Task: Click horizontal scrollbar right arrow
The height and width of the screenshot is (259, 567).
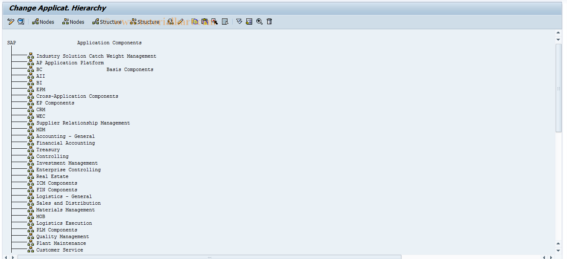Action: tap(552, 257)
